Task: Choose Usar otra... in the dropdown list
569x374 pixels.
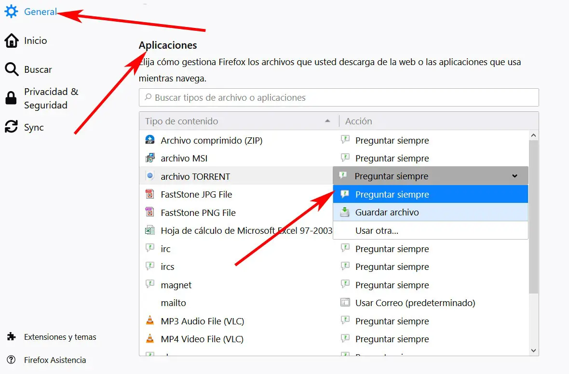Action: [431, 230]
